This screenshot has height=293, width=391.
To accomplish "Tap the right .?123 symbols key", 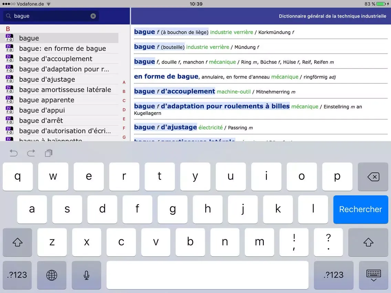I will [334, 275].
